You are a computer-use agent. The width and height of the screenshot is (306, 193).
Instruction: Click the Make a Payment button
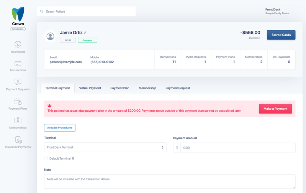pyautogui.click(x=275, y=109)
